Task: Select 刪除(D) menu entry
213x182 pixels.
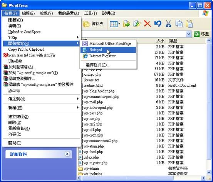Action: 15,122
